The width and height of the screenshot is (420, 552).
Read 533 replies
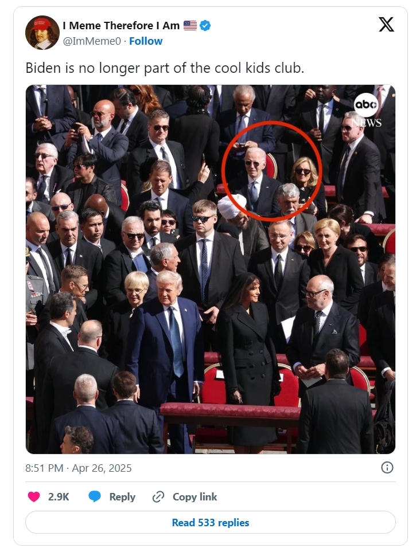(x=211, y=522)
